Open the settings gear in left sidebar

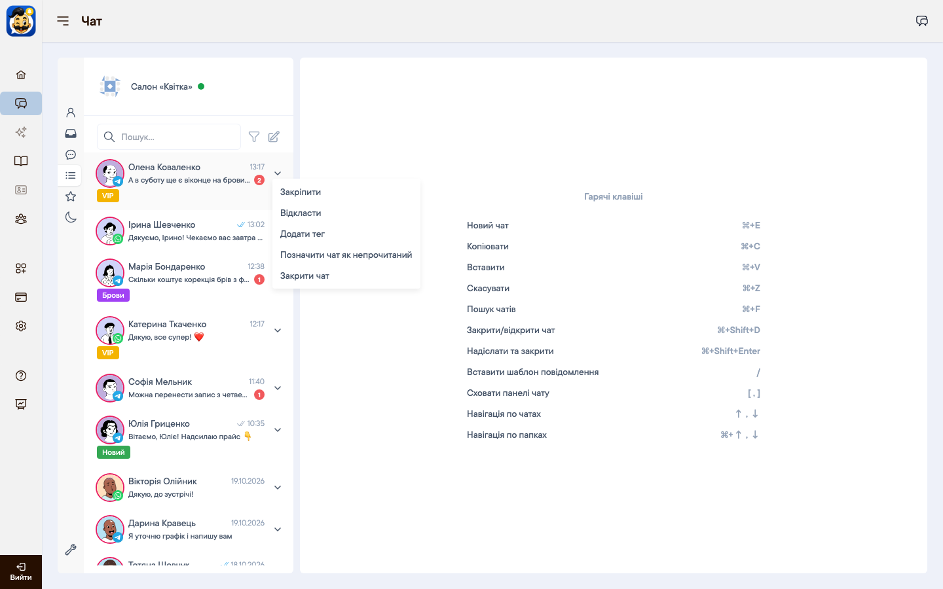coord(21,326)
